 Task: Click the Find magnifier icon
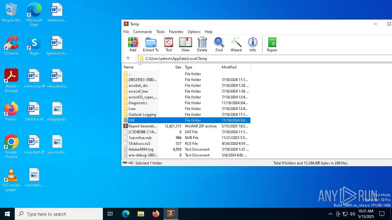pos(219,45)
